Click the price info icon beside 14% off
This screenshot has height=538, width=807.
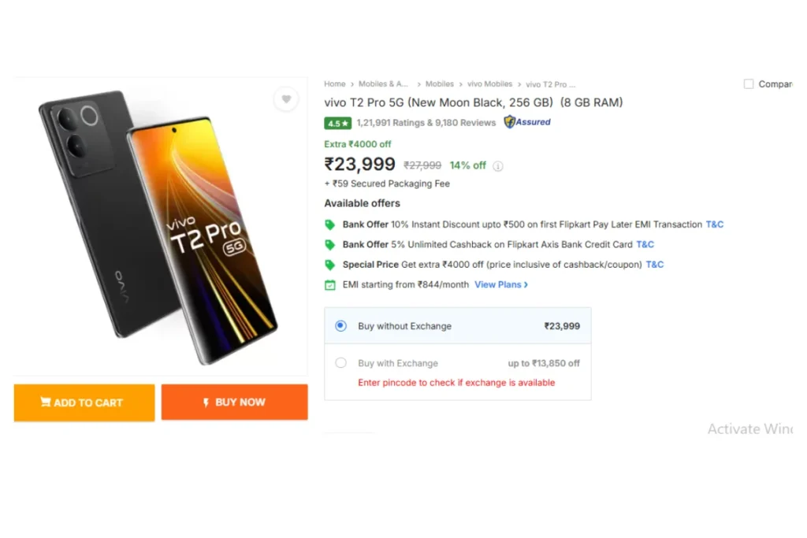(x=498, y=166)
